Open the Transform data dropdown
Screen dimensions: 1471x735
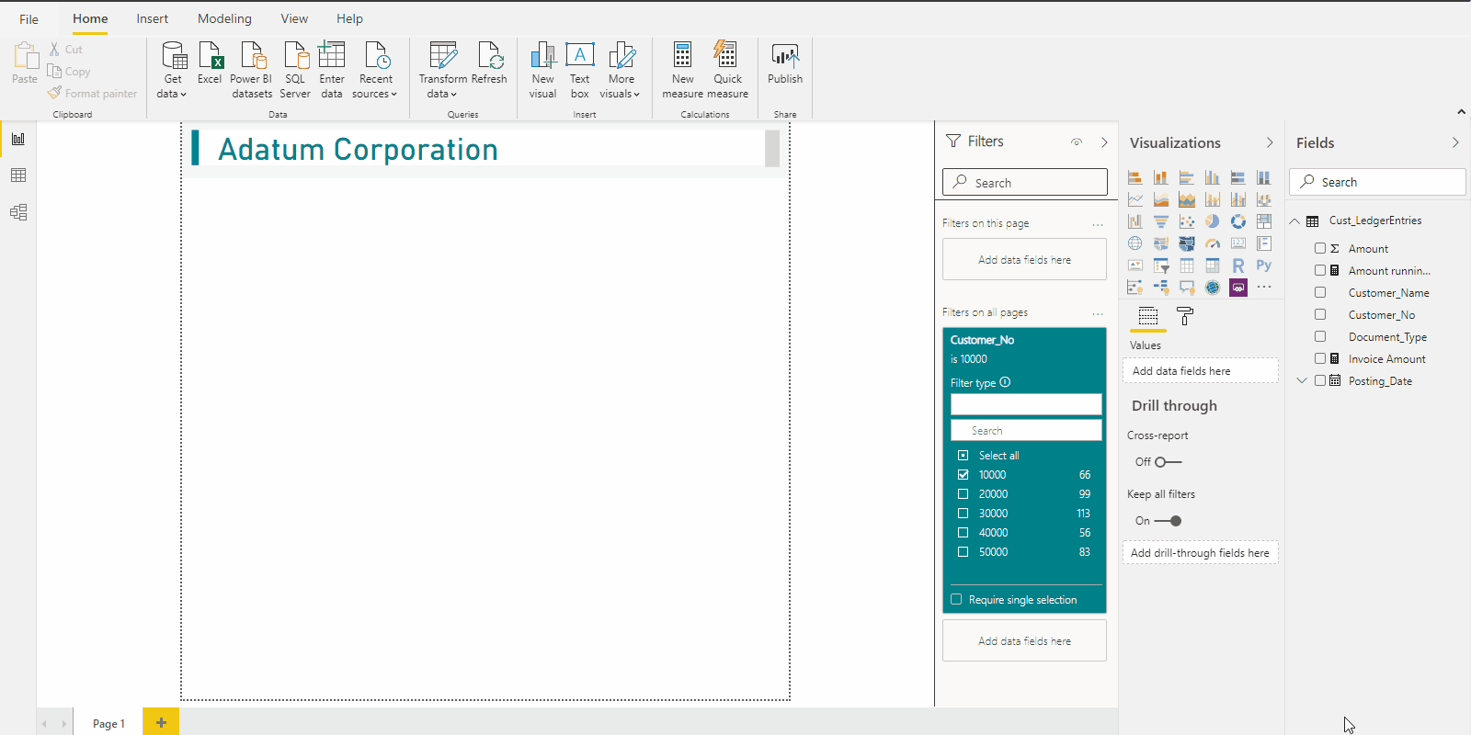click(442, 71)
